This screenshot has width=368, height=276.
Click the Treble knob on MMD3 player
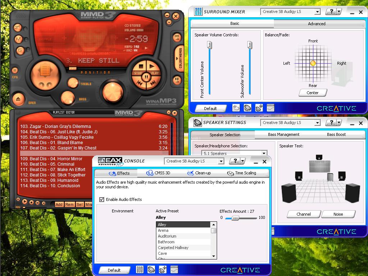[73, 83]
